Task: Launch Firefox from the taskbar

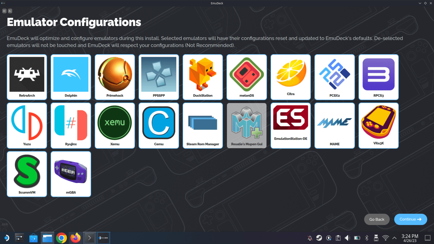Action: [x=75, y=238]
